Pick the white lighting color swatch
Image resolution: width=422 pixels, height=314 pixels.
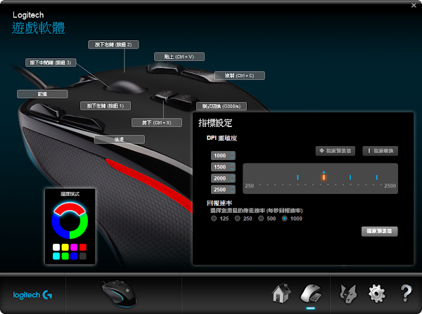click(56, 247)
